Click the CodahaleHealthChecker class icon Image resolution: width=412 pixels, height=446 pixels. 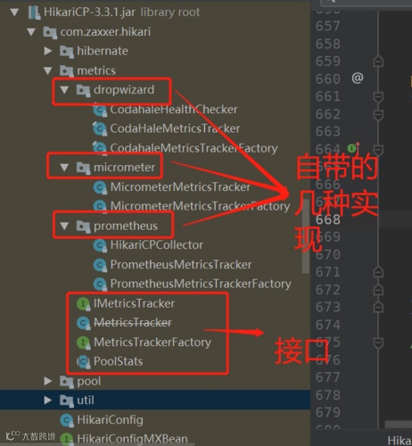99,110
